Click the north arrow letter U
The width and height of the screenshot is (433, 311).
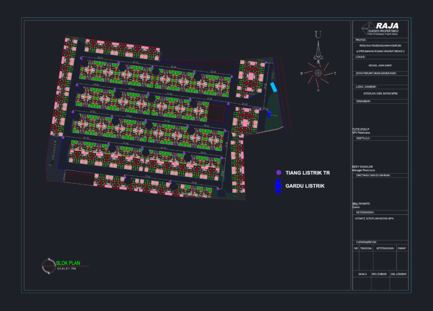pyautogui.click(x=318, y=35)
